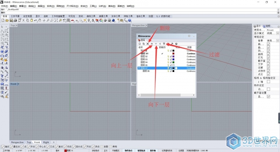Enable the 投影 checkbox
The width and height of the screenshot is (280, 152).
102,147
